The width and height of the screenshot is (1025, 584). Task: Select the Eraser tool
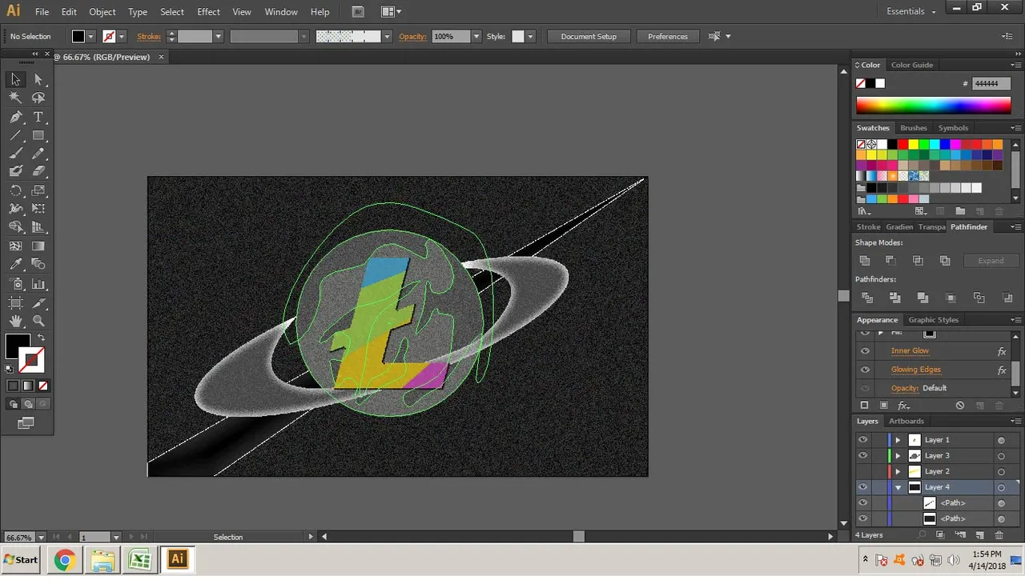click(38, 171)
